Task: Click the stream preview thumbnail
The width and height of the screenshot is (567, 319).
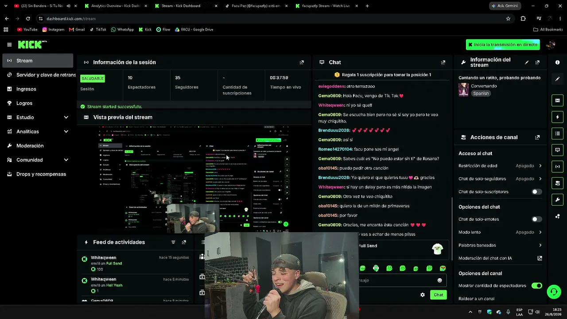Action: (194, 179)
